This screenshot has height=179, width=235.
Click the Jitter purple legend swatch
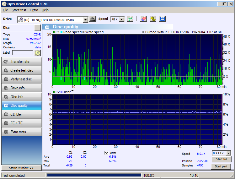(61, 92)
